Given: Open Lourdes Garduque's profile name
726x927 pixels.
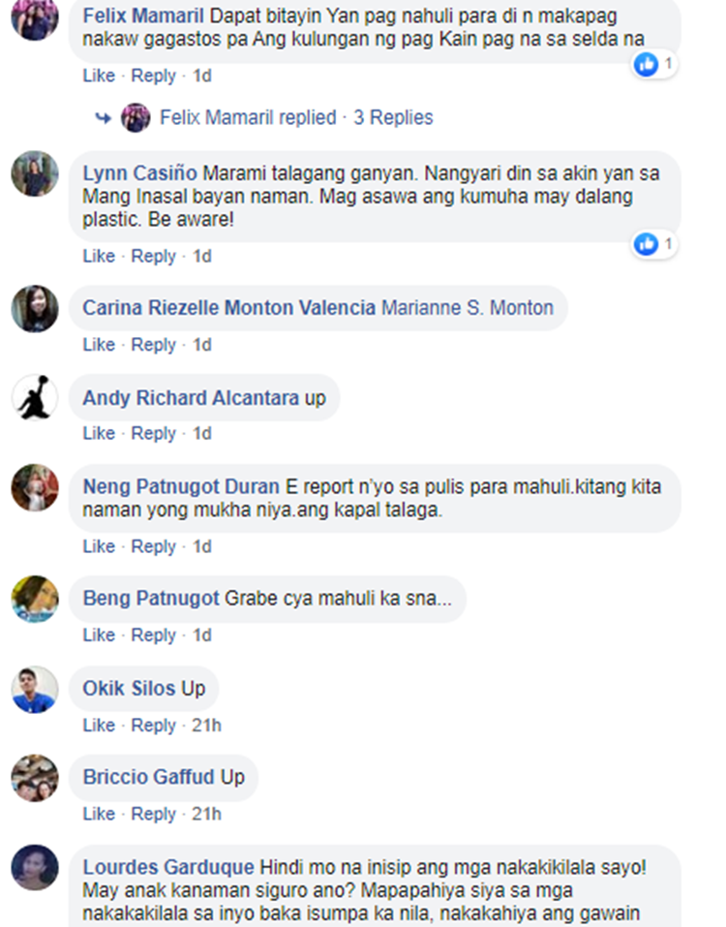Looking at the screenshot, I should 168,867.
